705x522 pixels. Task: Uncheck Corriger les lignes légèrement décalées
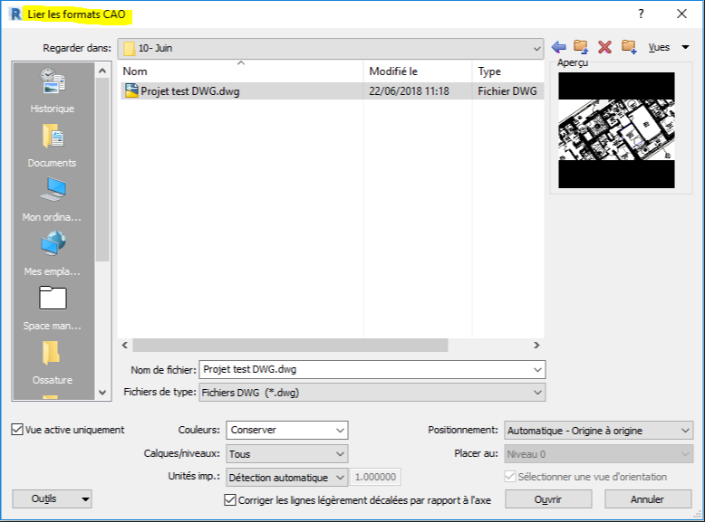pyautogui.click(x=230, y=499)
